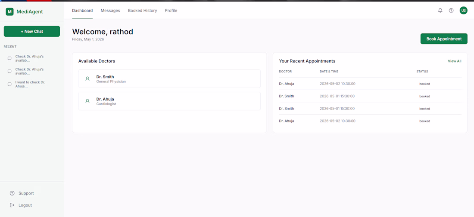This screenshot has width=474, height=217.
Task: Open the help question mark icon in header
Action: coord(451,11)
